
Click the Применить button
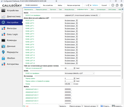coord(63,106)
